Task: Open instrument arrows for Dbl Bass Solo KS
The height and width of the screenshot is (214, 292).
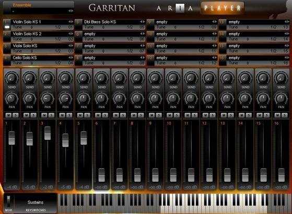Action: [143, 21]
